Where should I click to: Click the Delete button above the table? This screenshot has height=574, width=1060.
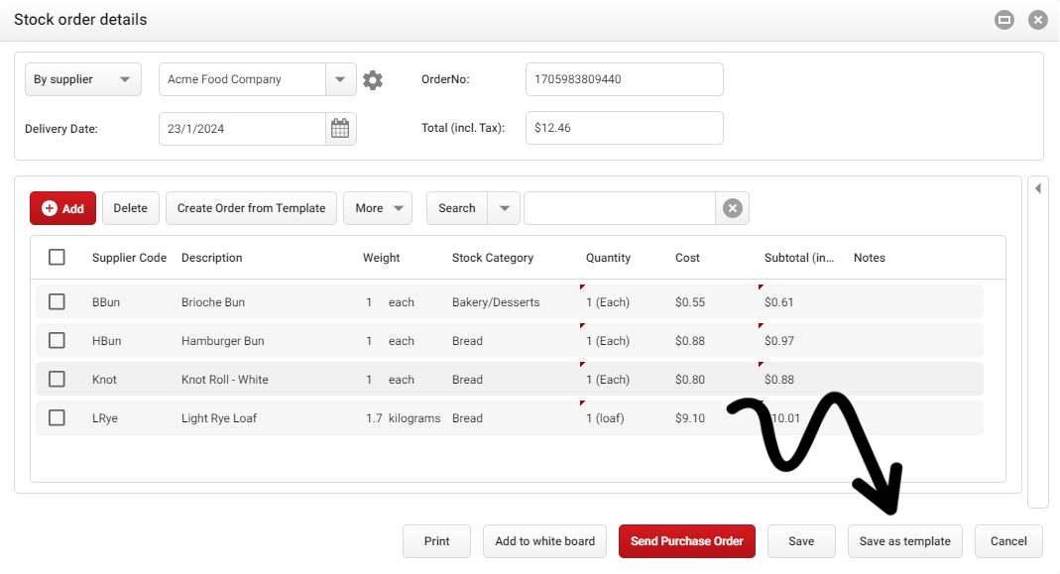130,208
